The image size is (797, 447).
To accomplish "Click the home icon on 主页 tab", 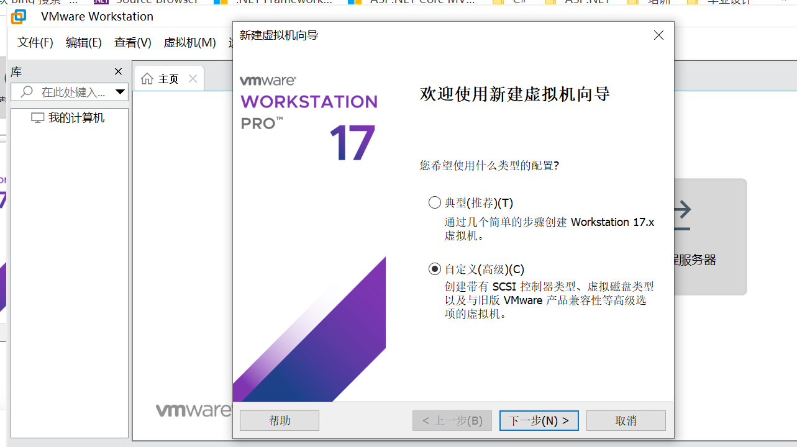I will click(147, 79).
